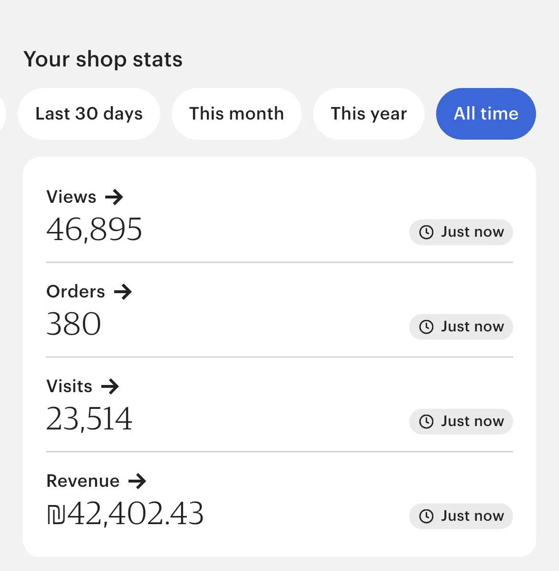559x571 pixels.
Task: Click the 46,895 views number
Action: point(94,230)
